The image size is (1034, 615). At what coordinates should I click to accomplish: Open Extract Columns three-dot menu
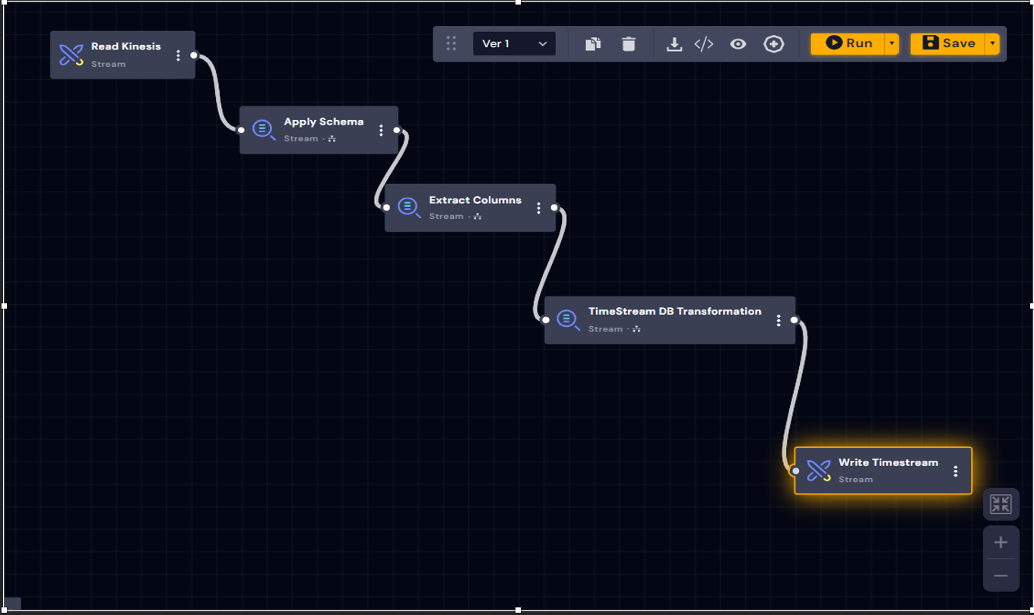tap(538, 208)
